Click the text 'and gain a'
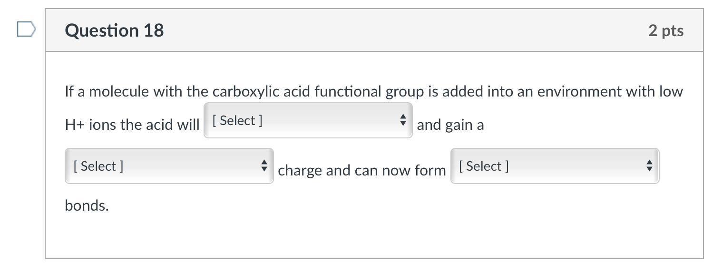Image resolution: width=722 pixels, height=272 pixels. click(x=450, y=125)
